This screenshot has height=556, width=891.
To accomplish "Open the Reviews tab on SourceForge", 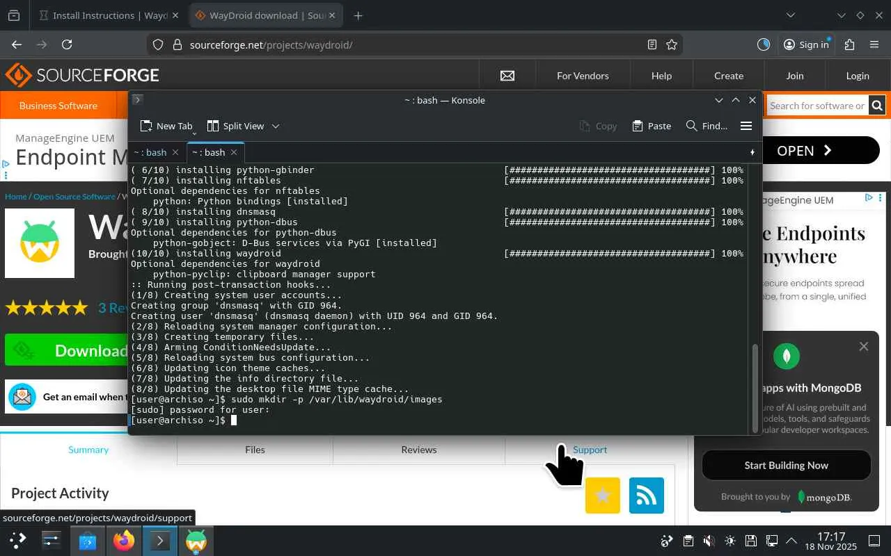I will tap(419, 450).
